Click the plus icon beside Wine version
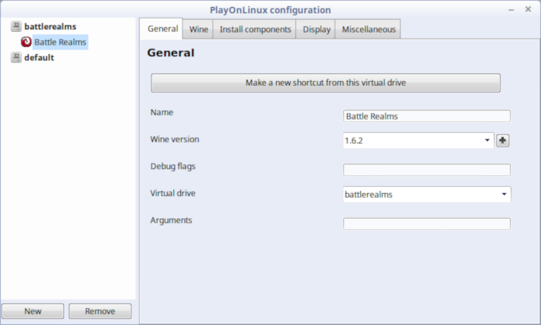 tap(502, 140)
